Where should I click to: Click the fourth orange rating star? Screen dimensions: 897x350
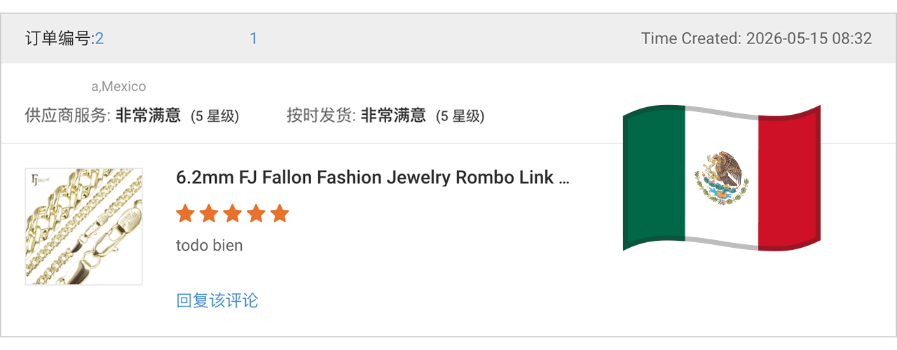(256, 213)
